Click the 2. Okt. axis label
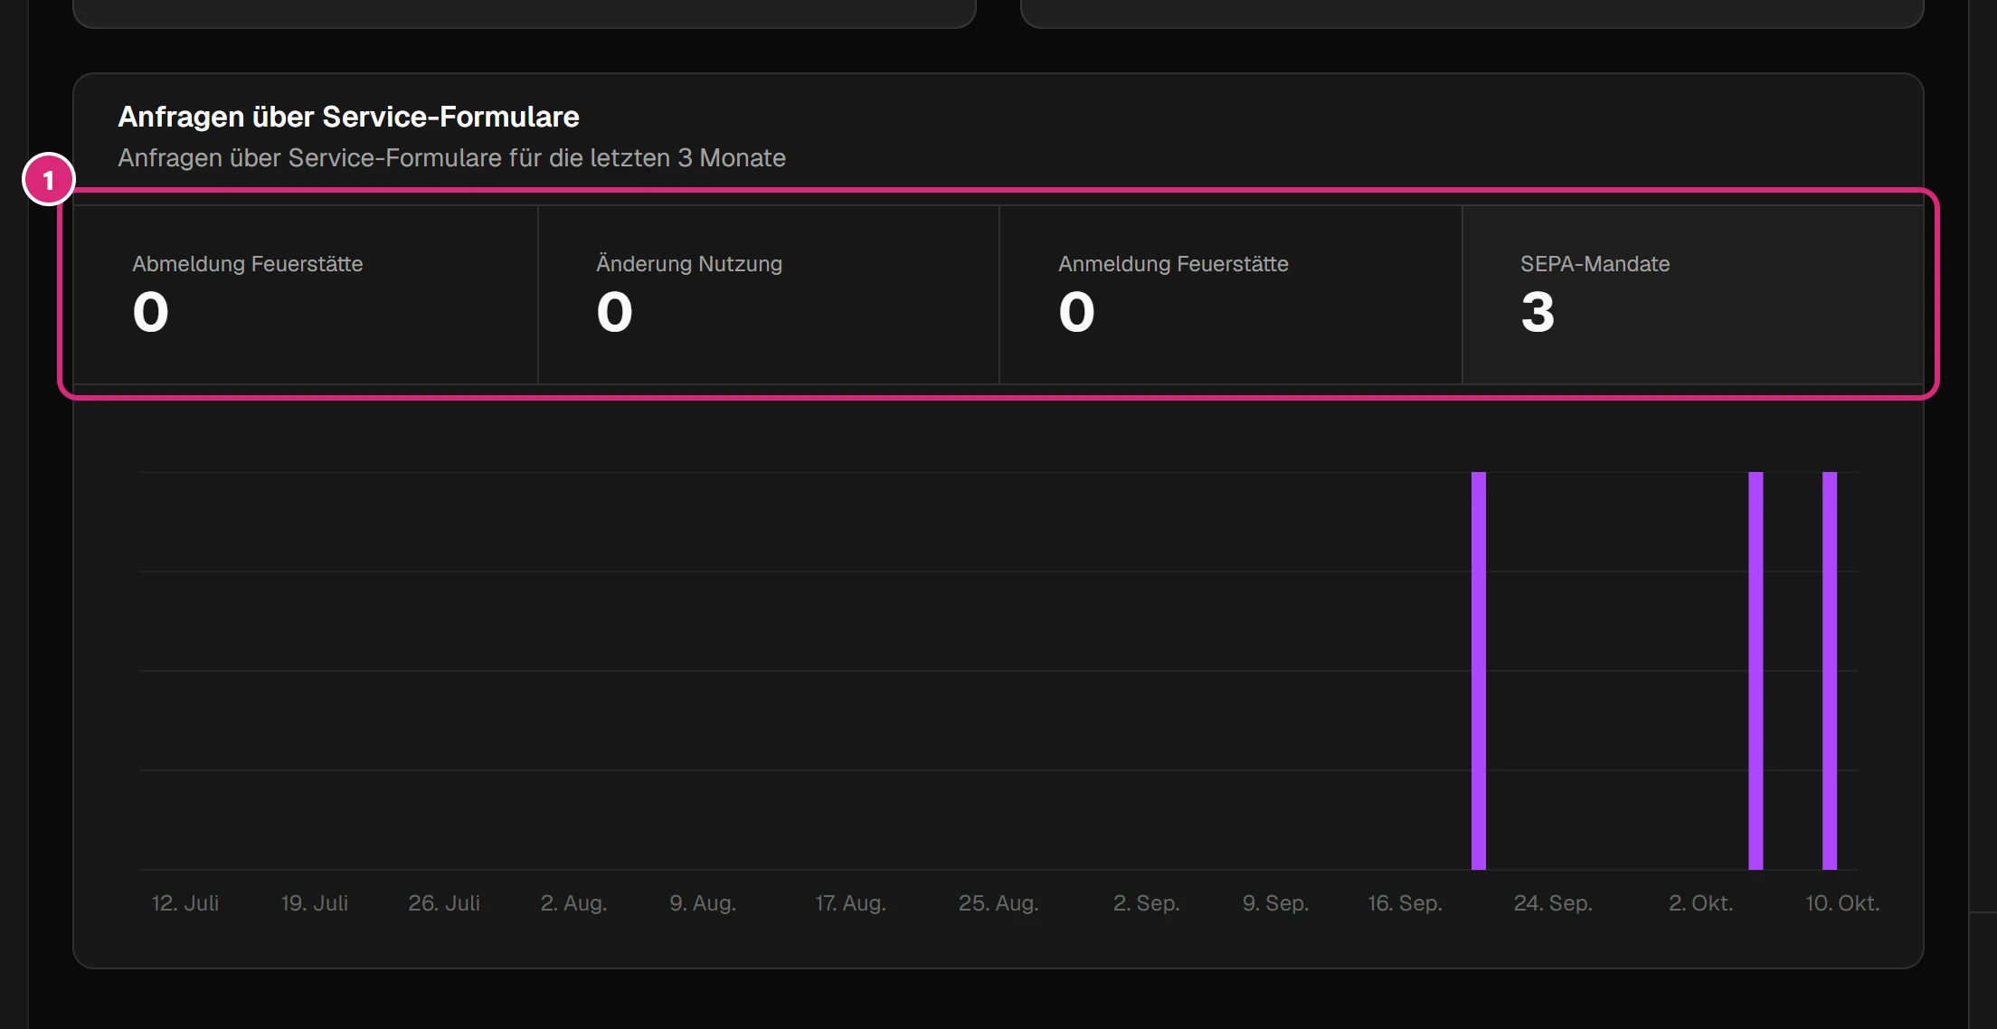 pos(1700,903)
